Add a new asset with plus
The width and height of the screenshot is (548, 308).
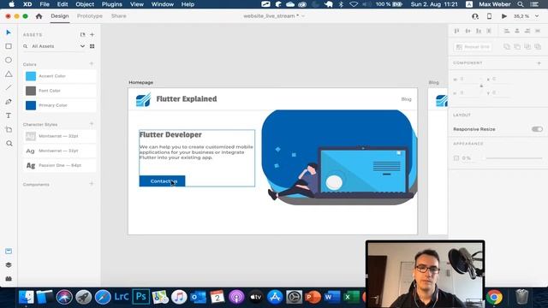click(92, 34)
